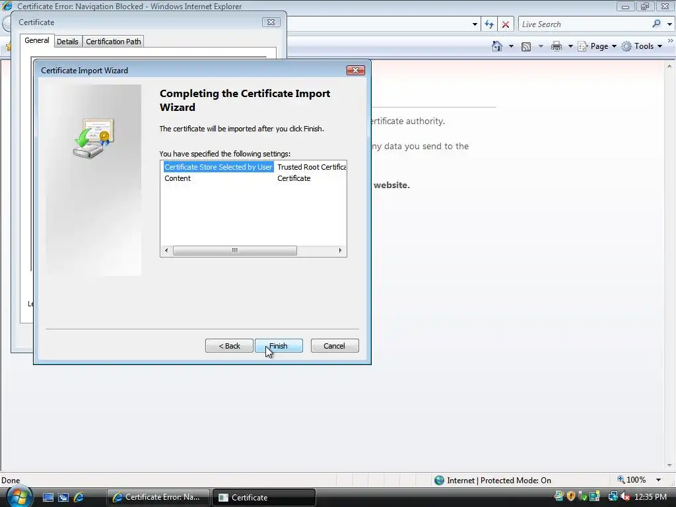Viewport: 676px width, 507px height.
Task: Click 'Internet | Protected Mode: On' status text
Action: tap(499, 481)
